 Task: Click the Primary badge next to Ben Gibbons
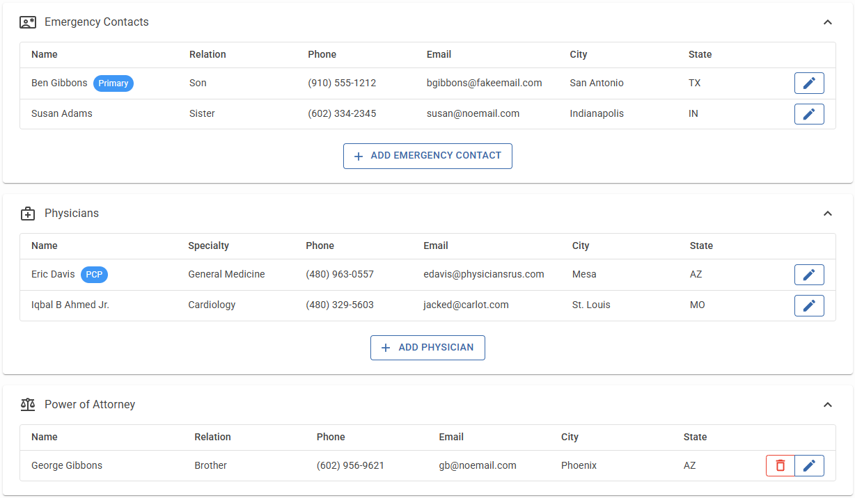click(x=113, y=83)
